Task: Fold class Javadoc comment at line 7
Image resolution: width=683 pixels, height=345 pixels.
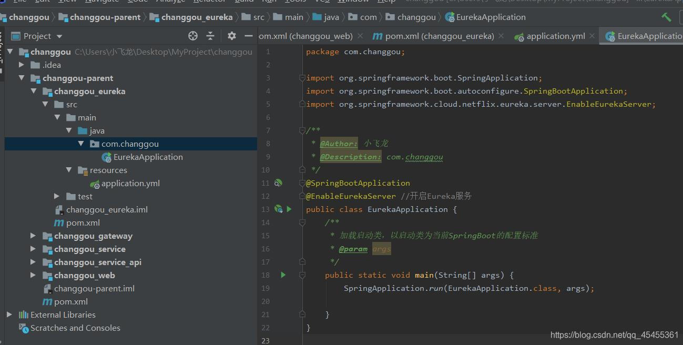Action: coord(302,130)
